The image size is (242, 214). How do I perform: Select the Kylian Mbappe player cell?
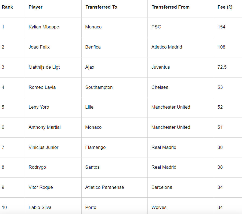44,27
